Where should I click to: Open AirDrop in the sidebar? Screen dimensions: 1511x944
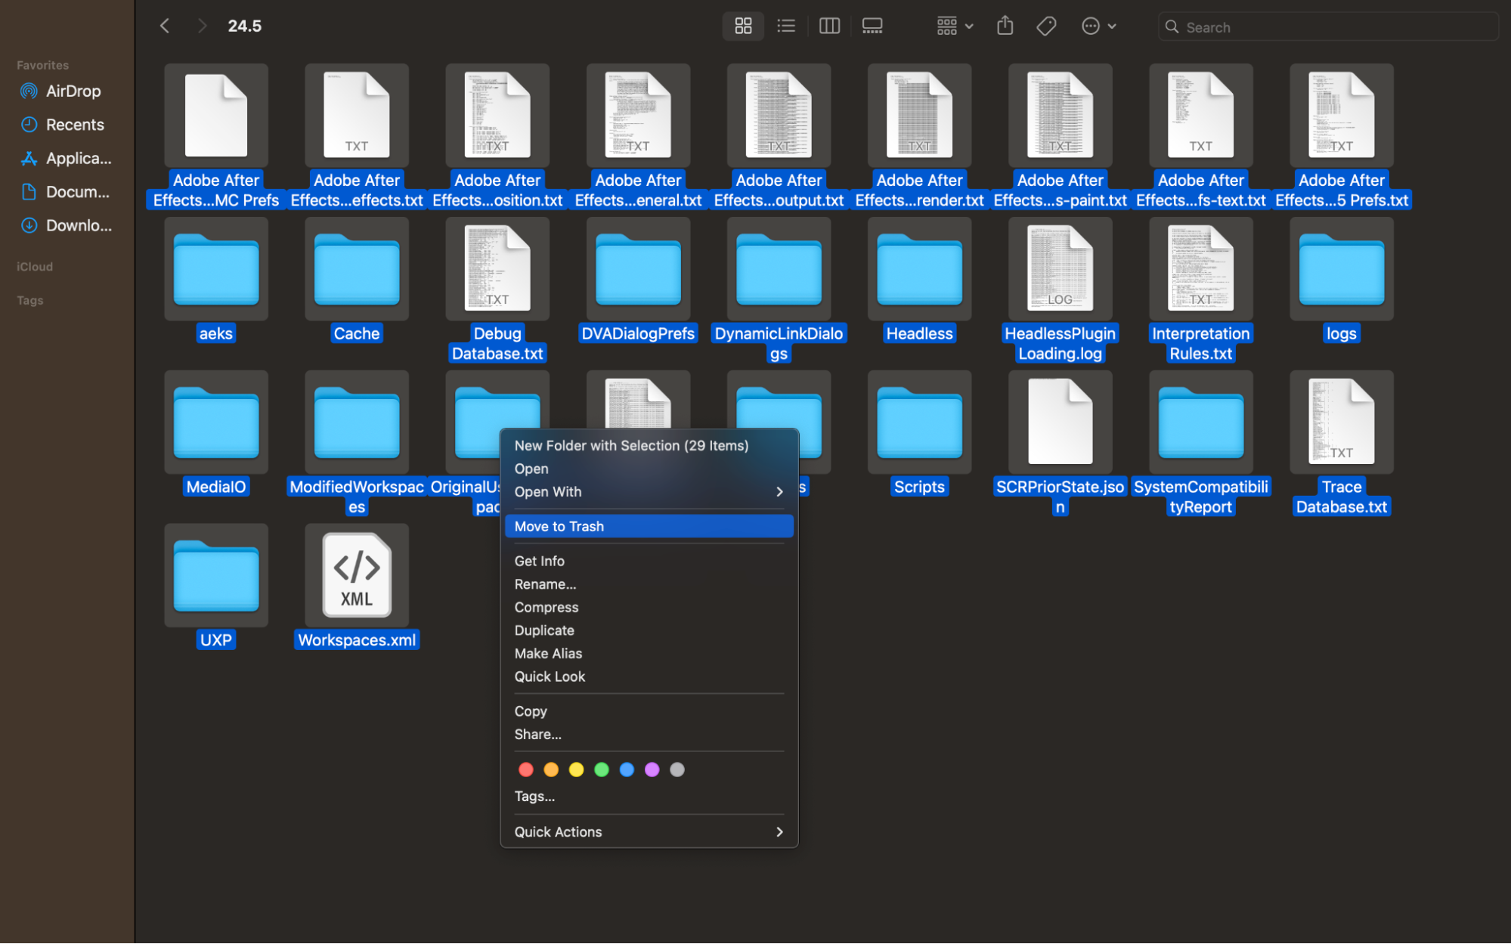point(73,91)
